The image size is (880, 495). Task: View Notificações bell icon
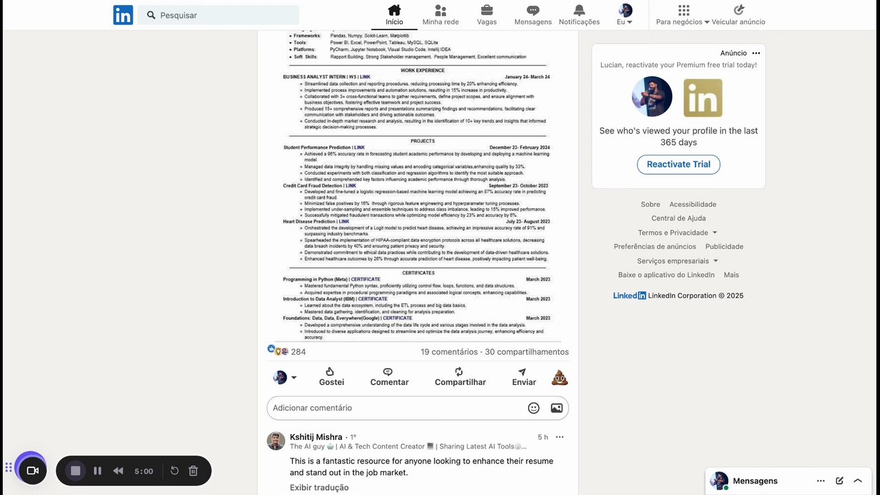coord(579,10)
